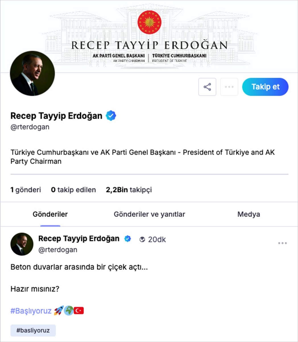The width and height of the screenshot is (298, 342).
Task: Click the share profile icon
Action: [207, 87]
